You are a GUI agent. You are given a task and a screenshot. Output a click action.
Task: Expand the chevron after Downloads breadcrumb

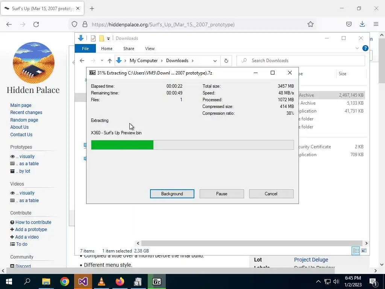click(x=193, y=61)
